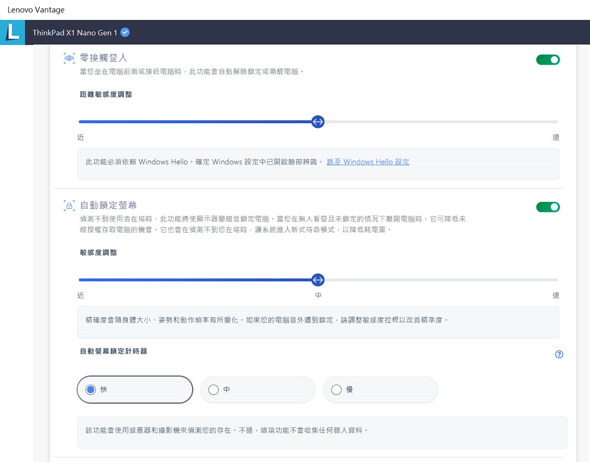Toggle off the 零接觸登入 switch
590x462 pixels.
click(x=548, y=60)
